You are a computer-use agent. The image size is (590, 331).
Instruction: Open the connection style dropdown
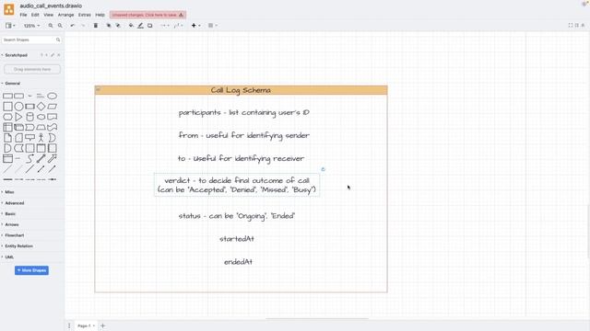165,26
